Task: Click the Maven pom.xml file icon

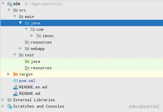Action: click(x=15, y=81)
